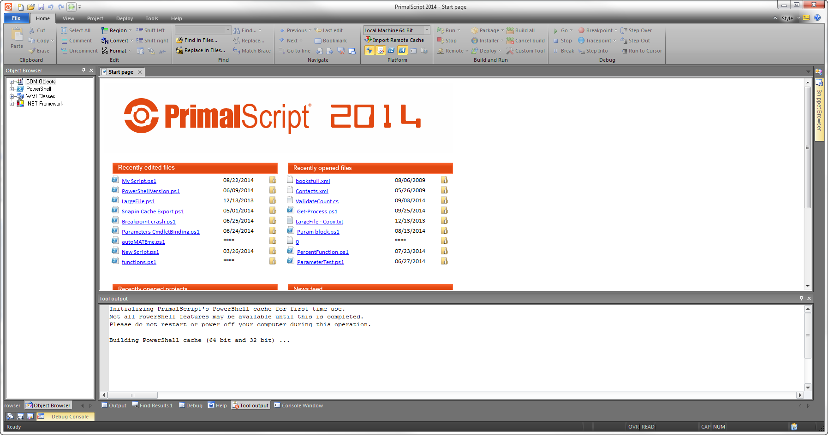Viewport: 828px width, 435px height.
Task: Open Custom Tool in Build and Run group
Action: (x=526, y=51)
